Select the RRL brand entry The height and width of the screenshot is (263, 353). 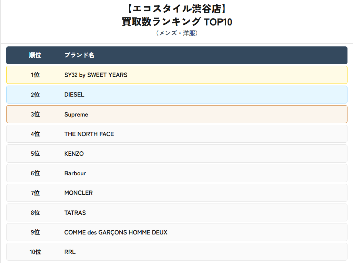(x=70, y=252)
